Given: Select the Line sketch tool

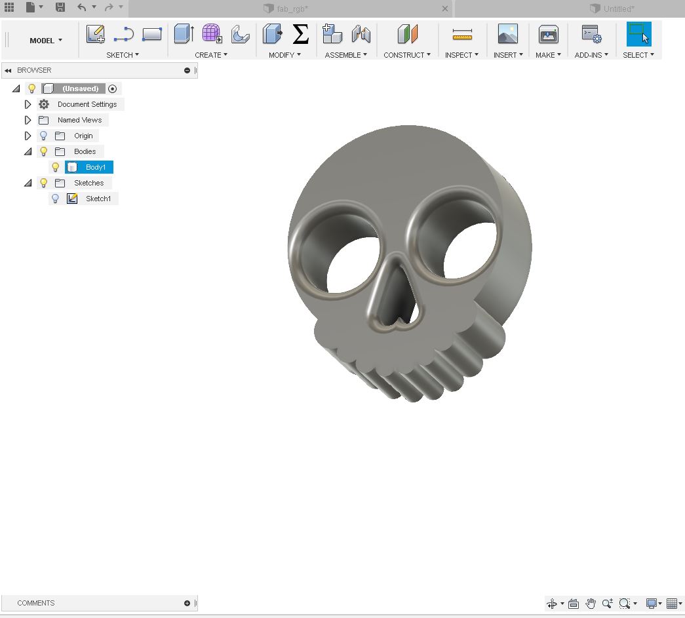Looking at the screenshot, I should 124,33.
